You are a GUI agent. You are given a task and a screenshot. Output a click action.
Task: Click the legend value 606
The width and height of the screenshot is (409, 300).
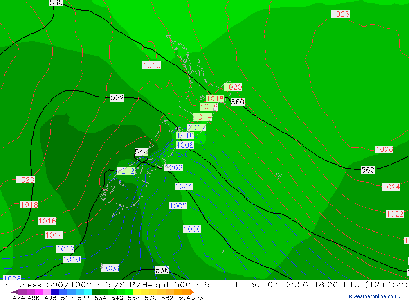coord(197,298)
